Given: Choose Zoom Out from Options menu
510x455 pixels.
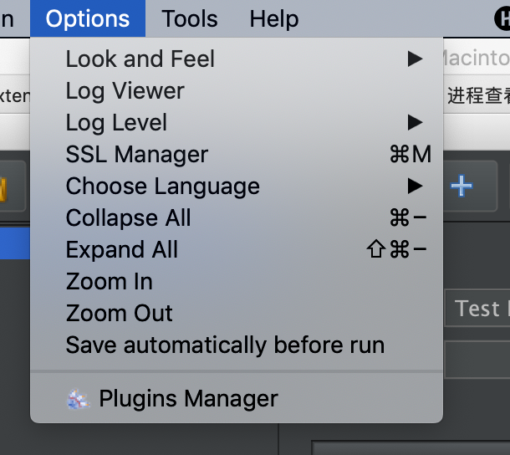Looking at the screenshot, I should click(237, 313).
